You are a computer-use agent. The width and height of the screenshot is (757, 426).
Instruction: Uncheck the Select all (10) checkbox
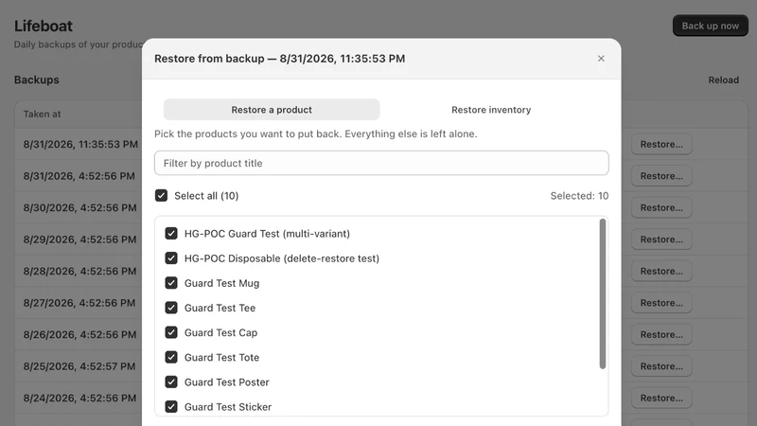(161, 196)
